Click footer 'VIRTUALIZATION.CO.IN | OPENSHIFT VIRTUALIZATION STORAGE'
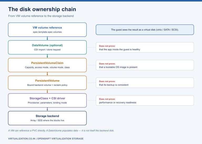The image size is (202, 144). [x=46, y=138]
